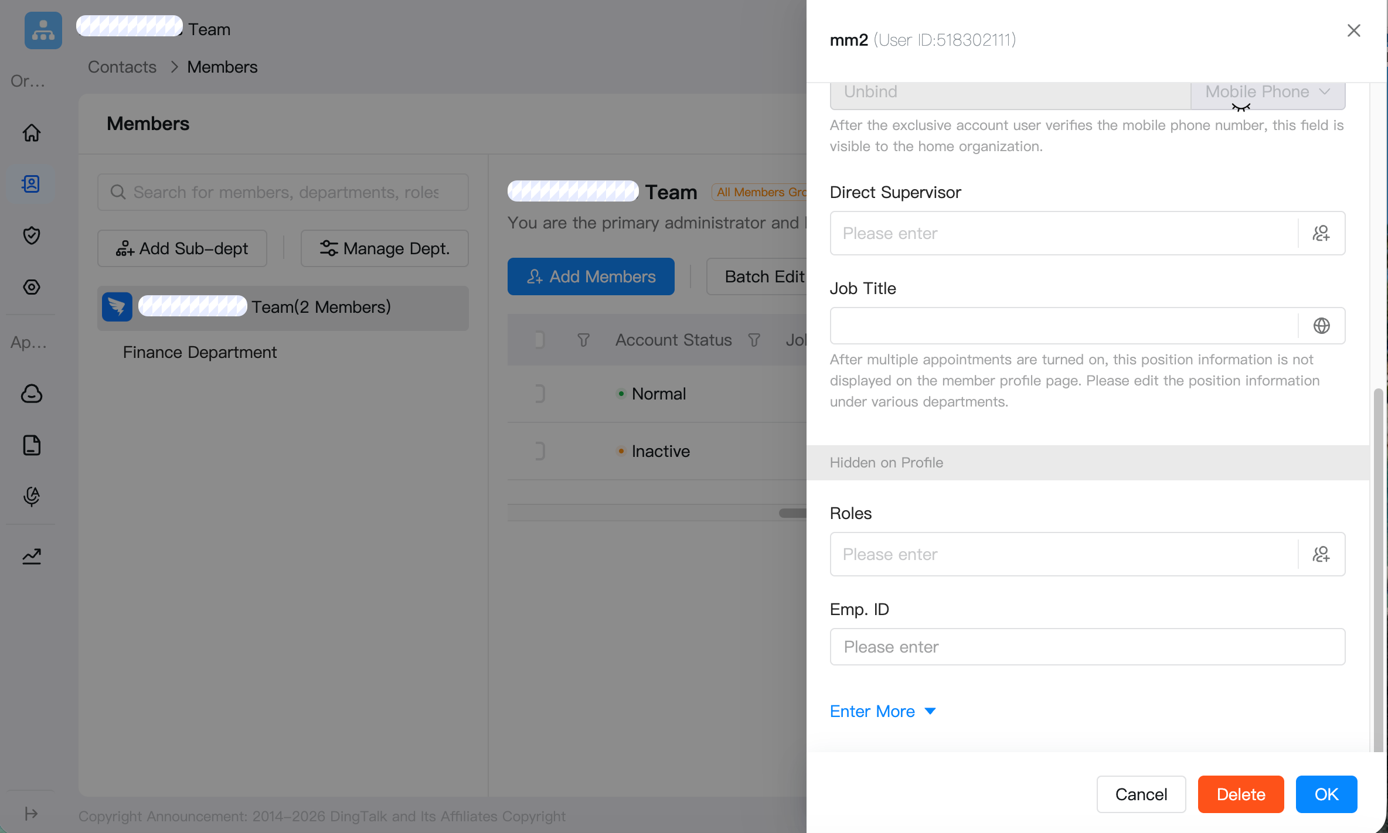
Task: Check the Normal status member row
Action: point(540,394)
